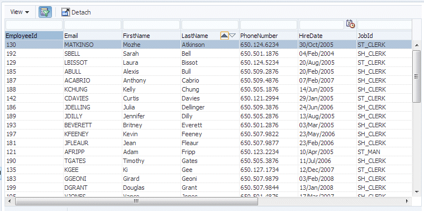Click vertical scrollbar up arrow
424x211 pixels.
point(416,45)
